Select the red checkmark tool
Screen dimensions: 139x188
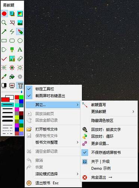[x=4, y=59]
